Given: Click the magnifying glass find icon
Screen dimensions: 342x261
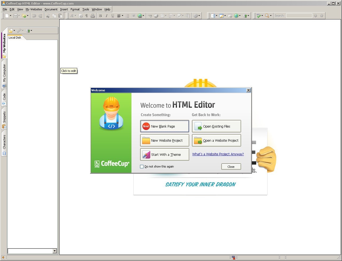Looking at the screenshot, I should click(267, 16).
